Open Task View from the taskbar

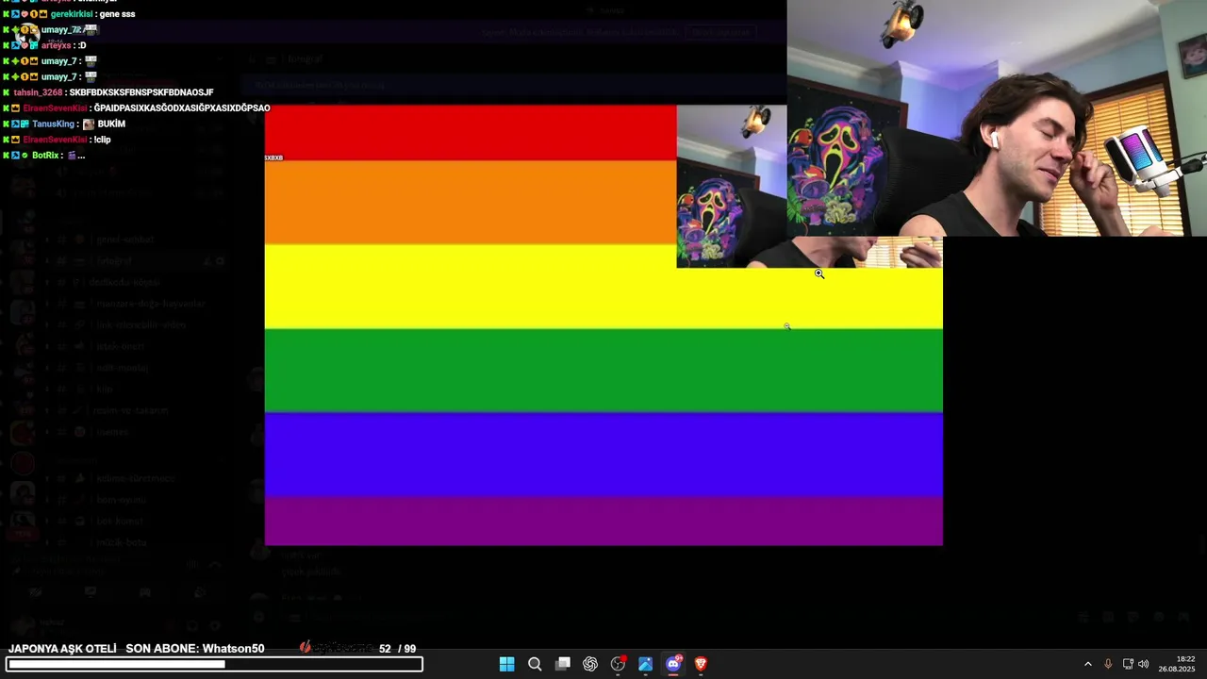coord(563,664)
